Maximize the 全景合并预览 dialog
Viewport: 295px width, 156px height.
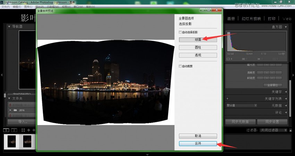209,10
